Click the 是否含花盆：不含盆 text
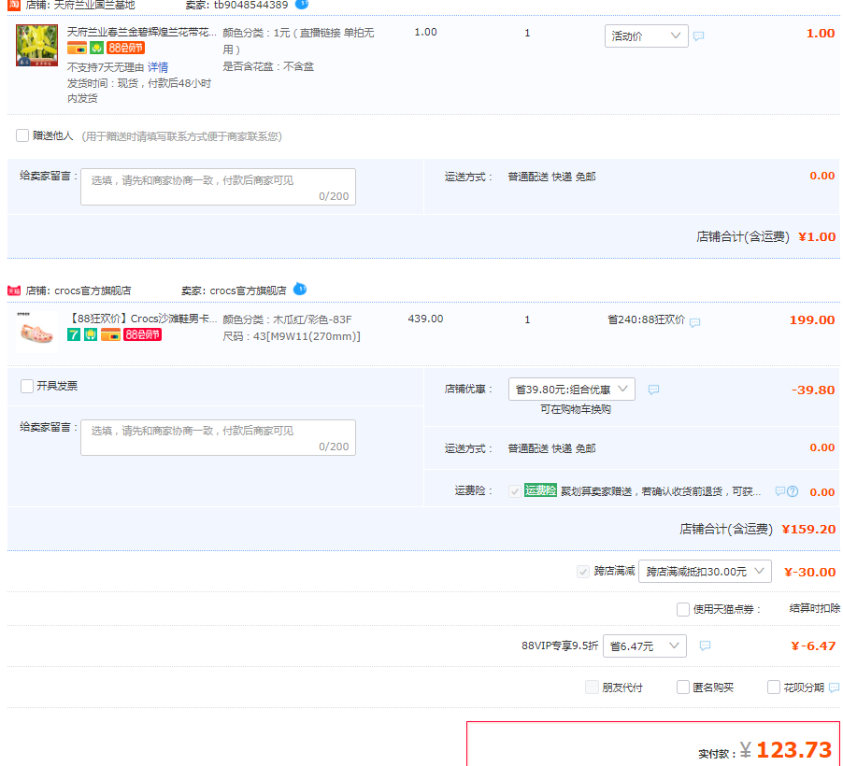The height and width of the screenshot is (766, 843). 268,66
